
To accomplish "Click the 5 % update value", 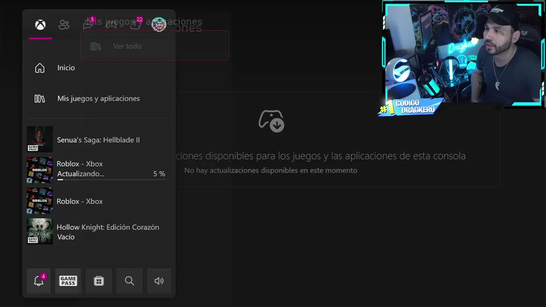I will 159,174.
